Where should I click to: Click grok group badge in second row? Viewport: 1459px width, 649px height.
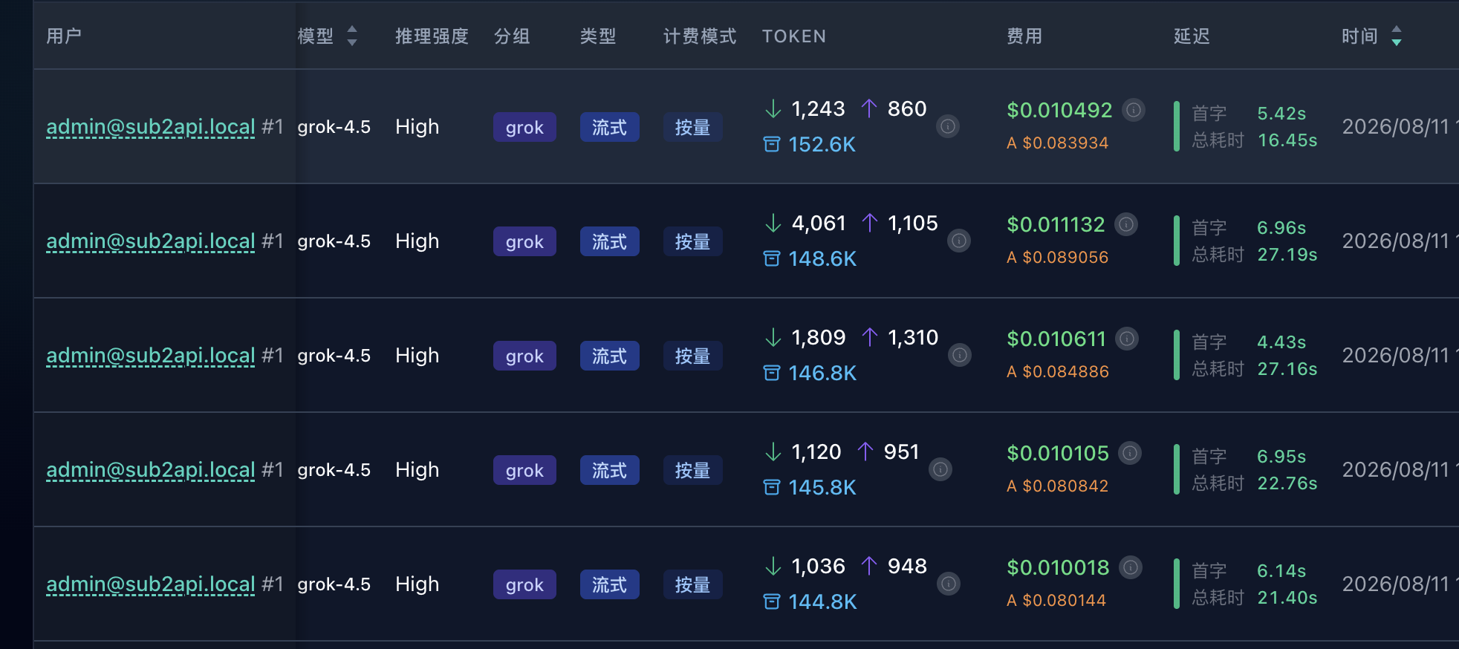[x=524, y=241]
